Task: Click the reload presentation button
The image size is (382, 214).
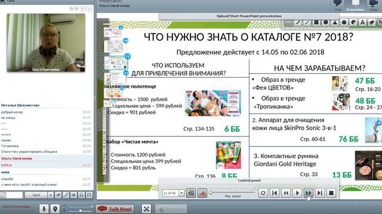Action: tap(263, 193)
